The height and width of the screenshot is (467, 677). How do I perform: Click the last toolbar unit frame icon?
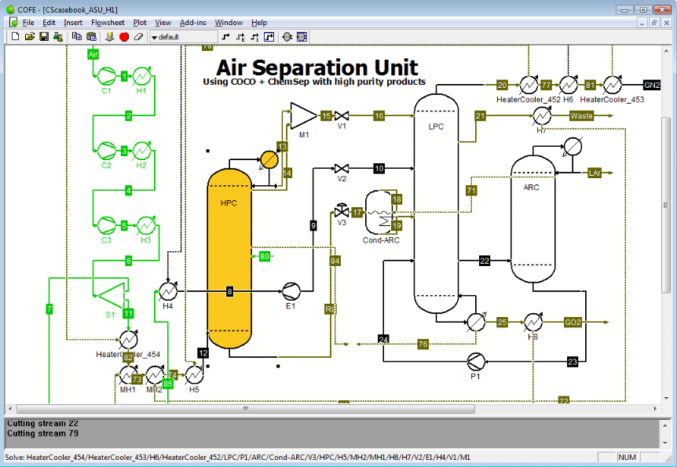pyautogui.click(x=302, y=37)
